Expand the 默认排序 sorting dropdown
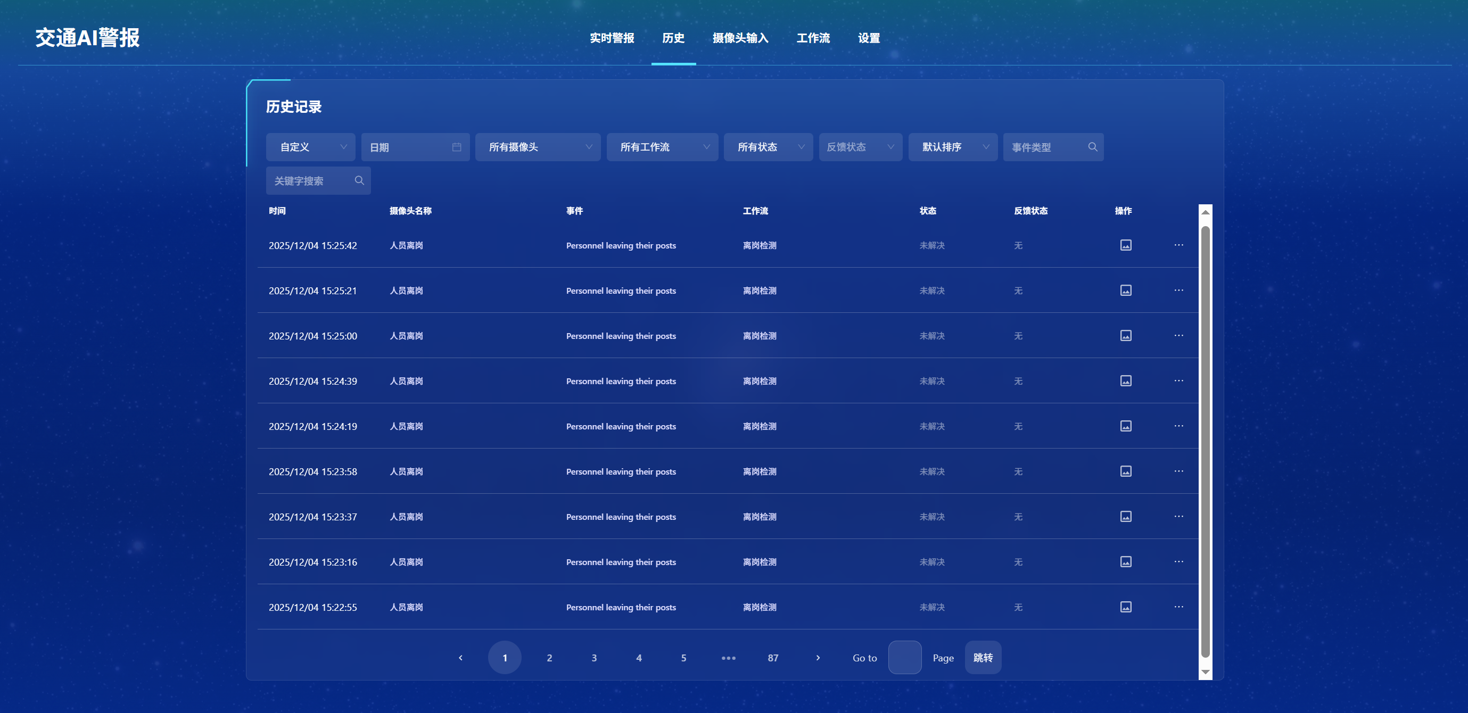The width and height of the screenshot is (1468, 713). [952, 147]
